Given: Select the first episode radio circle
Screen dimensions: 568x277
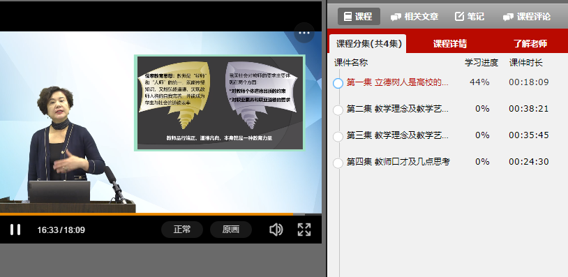Looking at the screenshot, I should 338,83.
